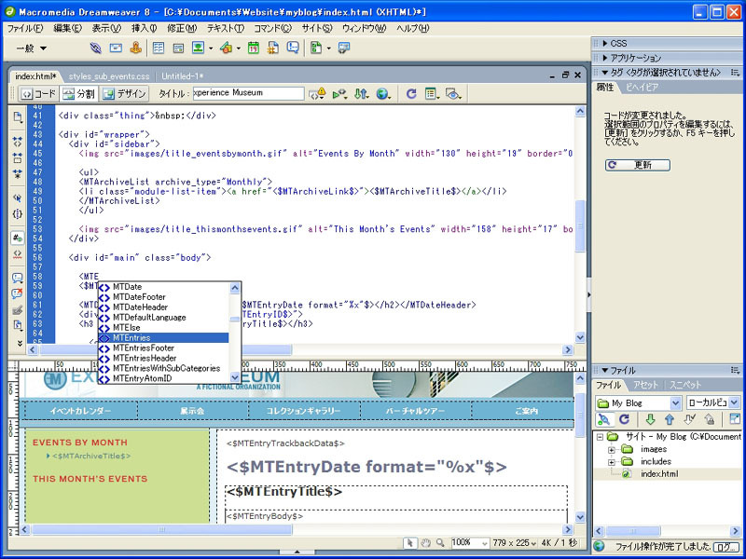The image size is (746, 559).
Task: Click the Balance Braces icon
Action: (18, 214)
